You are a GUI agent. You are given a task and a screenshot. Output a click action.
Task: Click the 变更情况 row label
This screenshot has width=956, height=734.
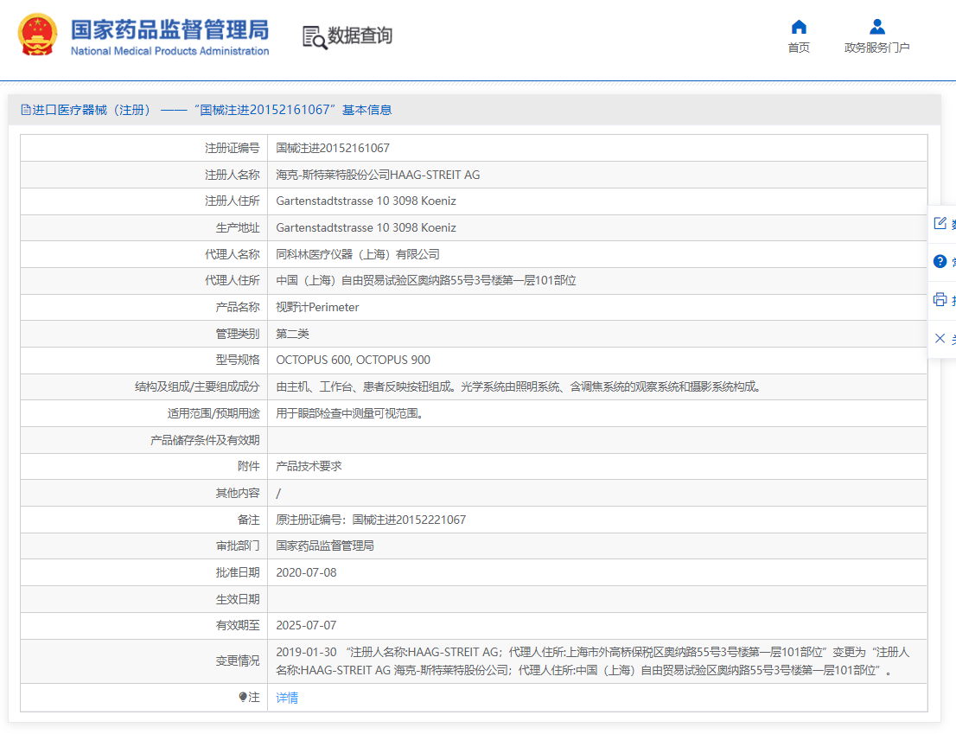(238, 661)
